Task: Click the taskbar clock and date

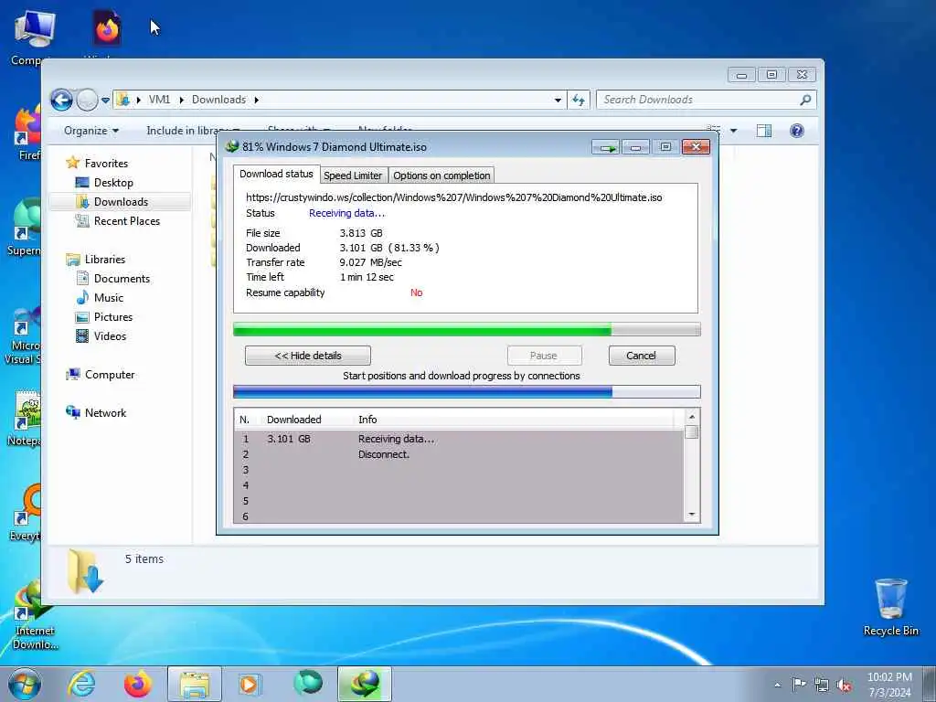Action: click(x=889, y=685)
